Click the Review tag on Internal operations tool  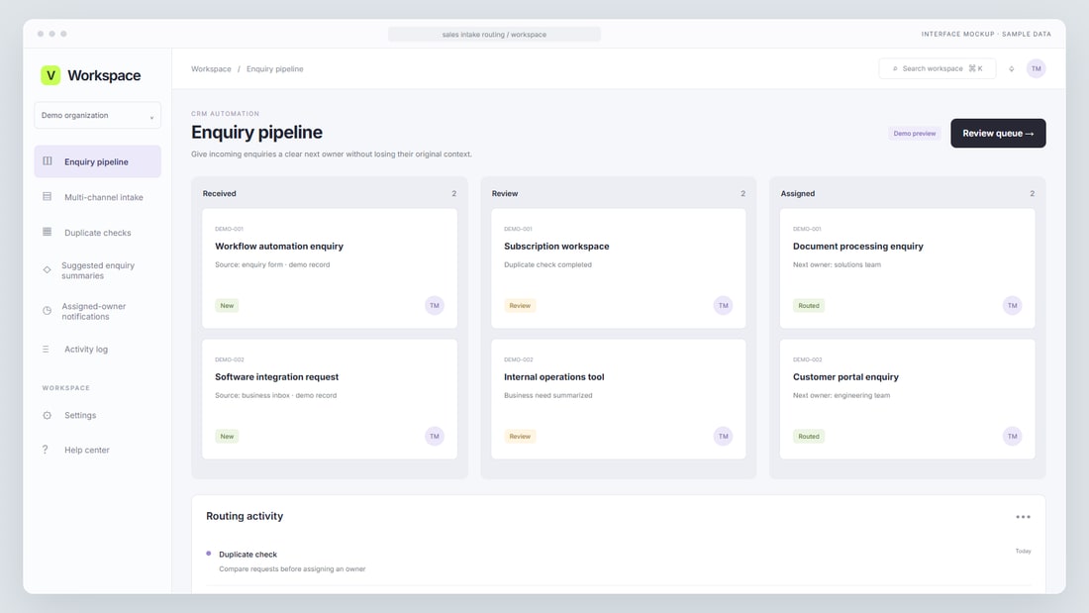tap(520, 437)
